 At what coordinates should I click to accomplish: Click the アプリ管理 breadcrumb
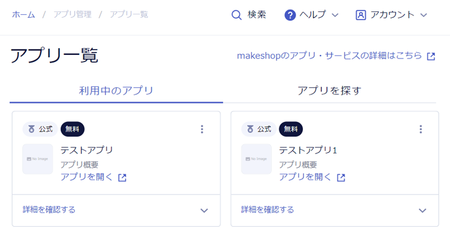point(72,14)
